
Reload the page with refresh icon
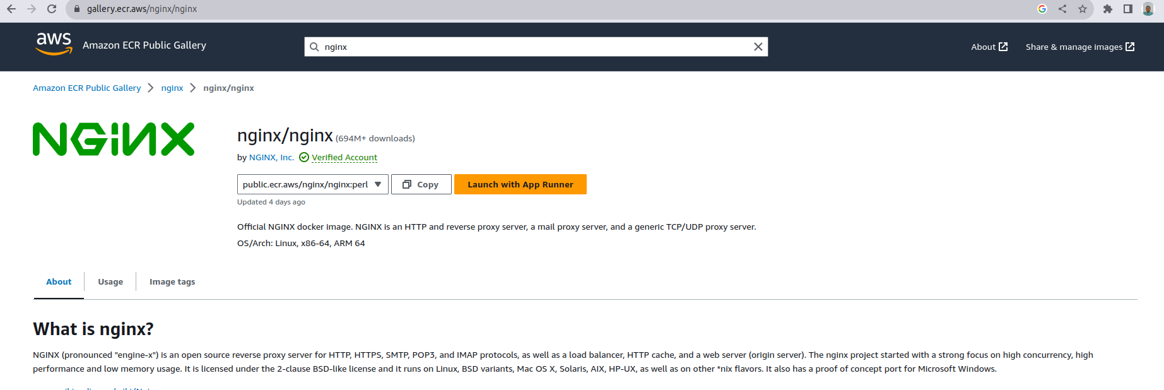tap(52, 9)
